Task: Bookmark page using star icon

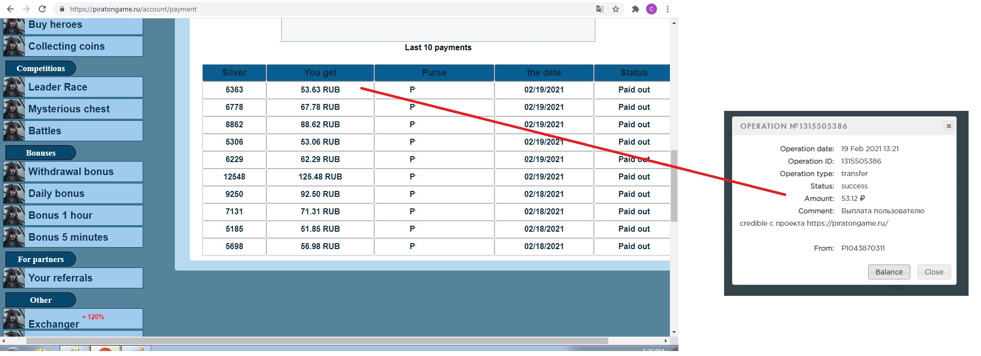Action: 616,9
